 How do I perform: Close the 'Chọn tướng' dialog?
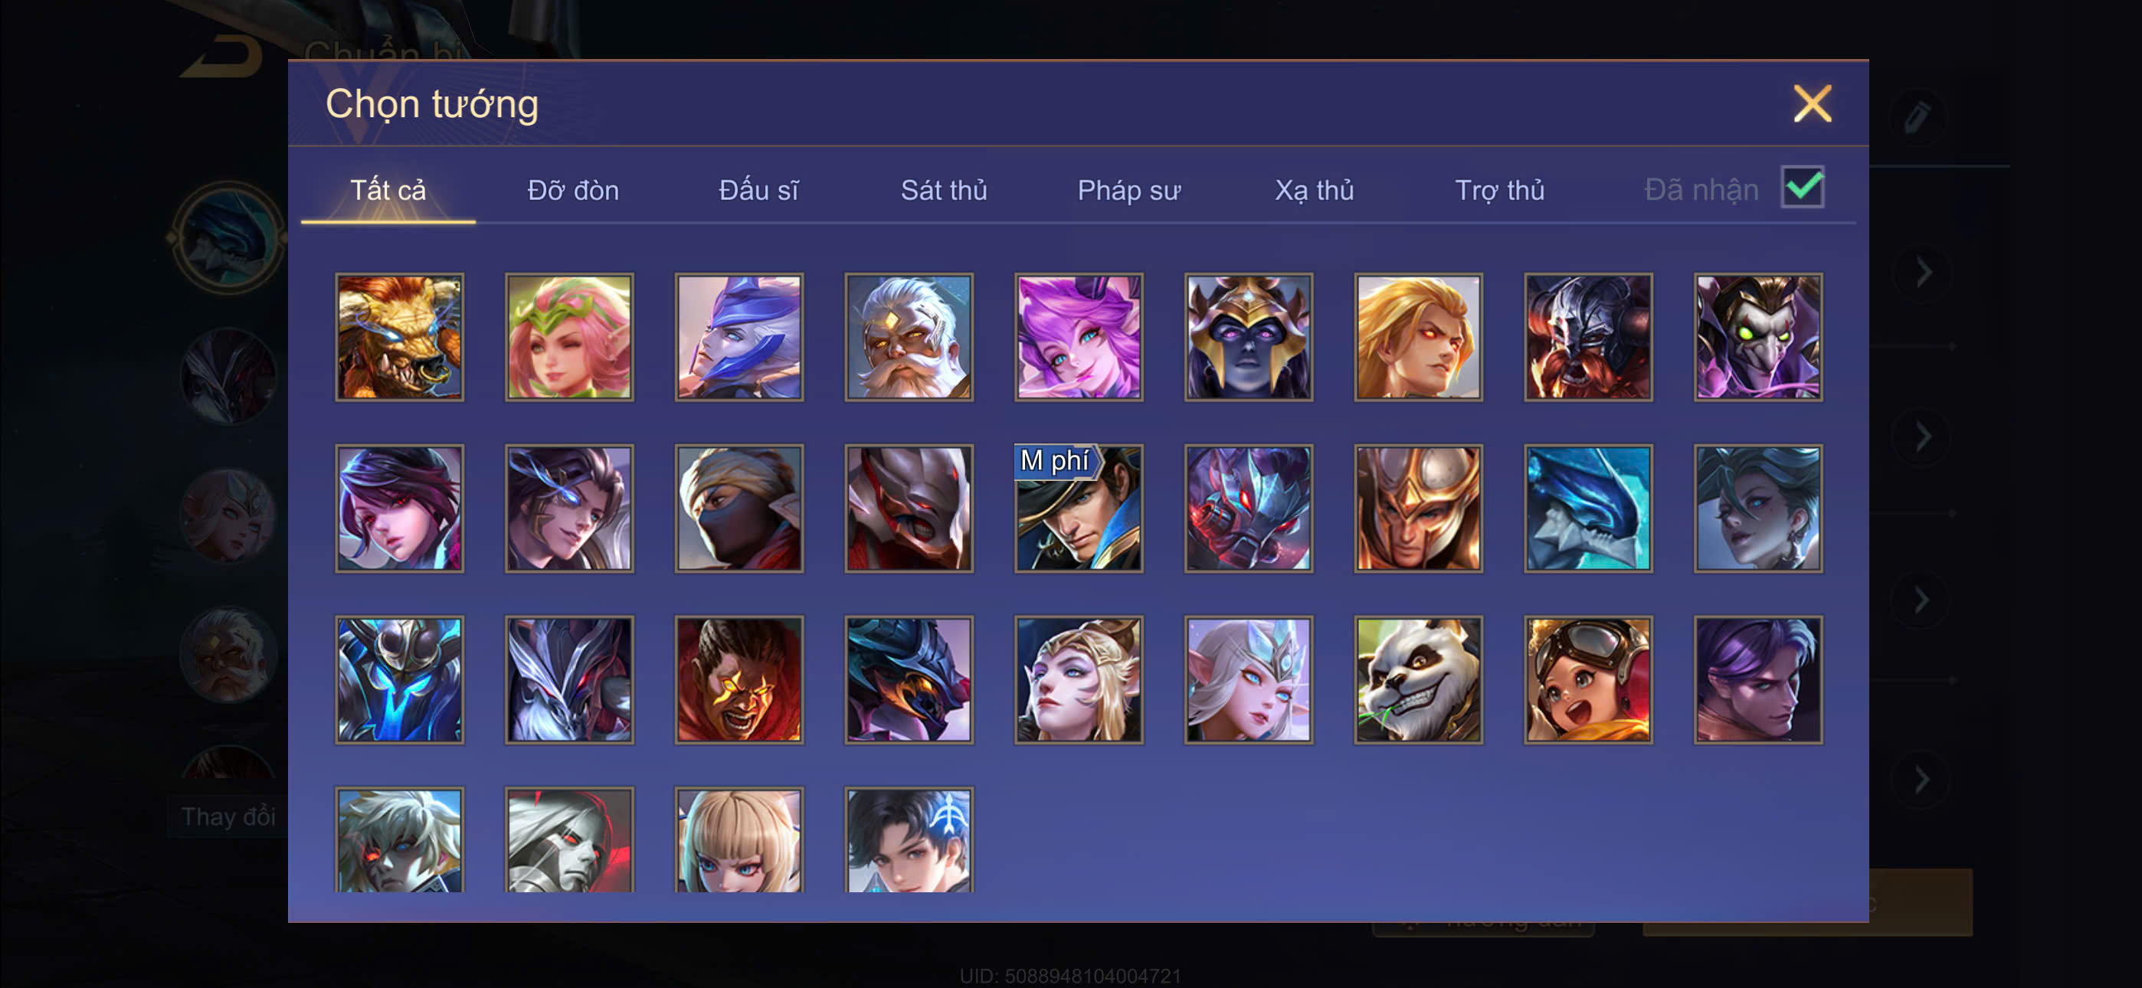(1812, 104)
